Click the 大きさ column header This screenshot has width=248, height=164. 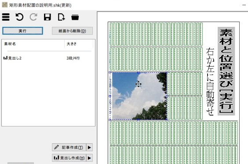(79, 44)
